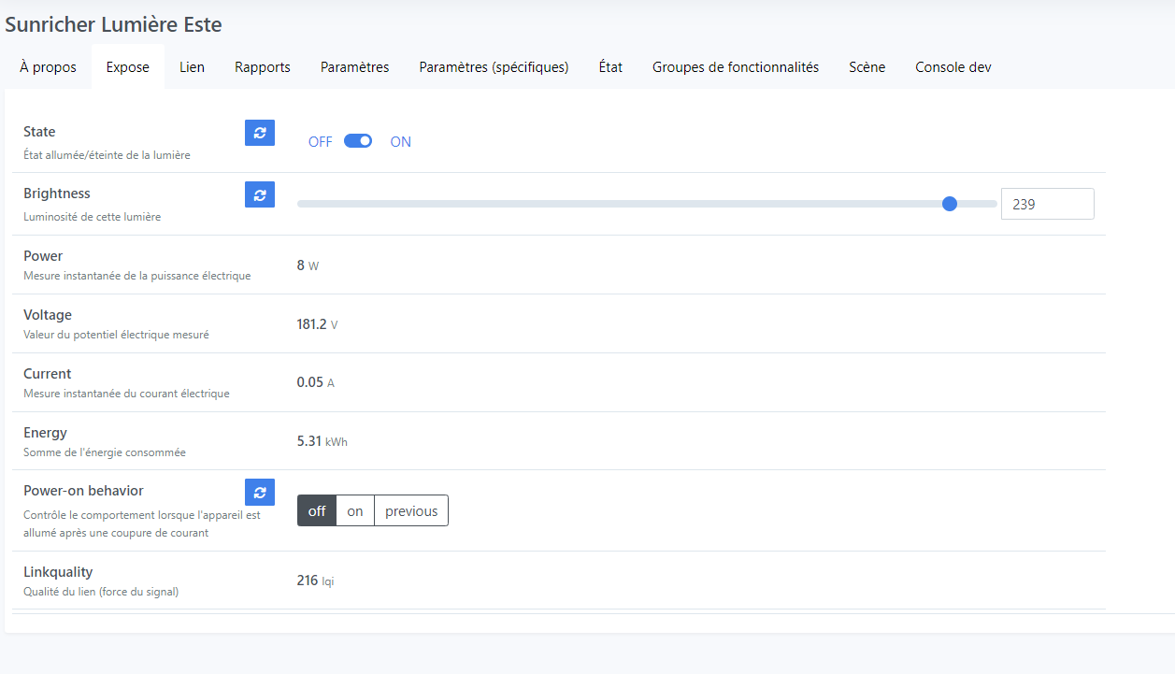Set light state to ON label
This screenshot has height=674, width=1175.
pyautogui.click(x=401, y=142)
